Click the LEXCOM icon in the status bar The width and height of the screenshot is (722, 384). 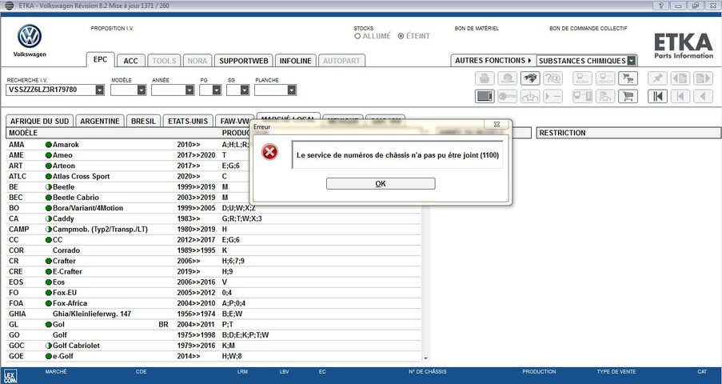coord(10,376)
